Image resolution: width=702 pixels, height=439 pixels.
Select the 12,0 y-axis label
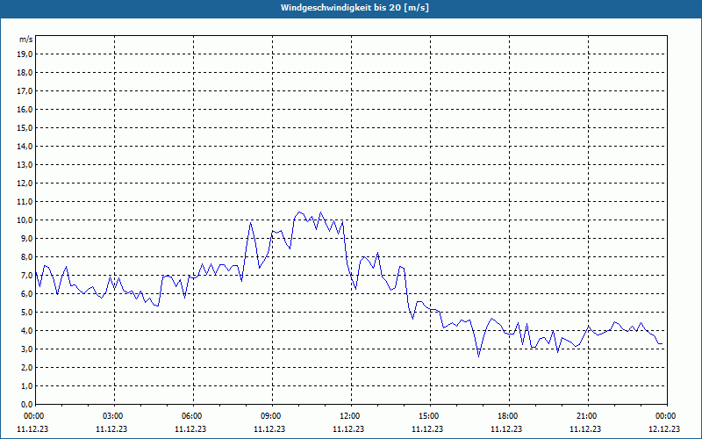click(25, 183)
